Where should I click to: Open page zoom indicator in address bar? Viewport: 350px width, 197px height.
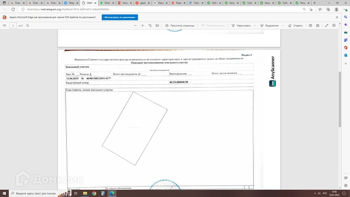(304, 9)
